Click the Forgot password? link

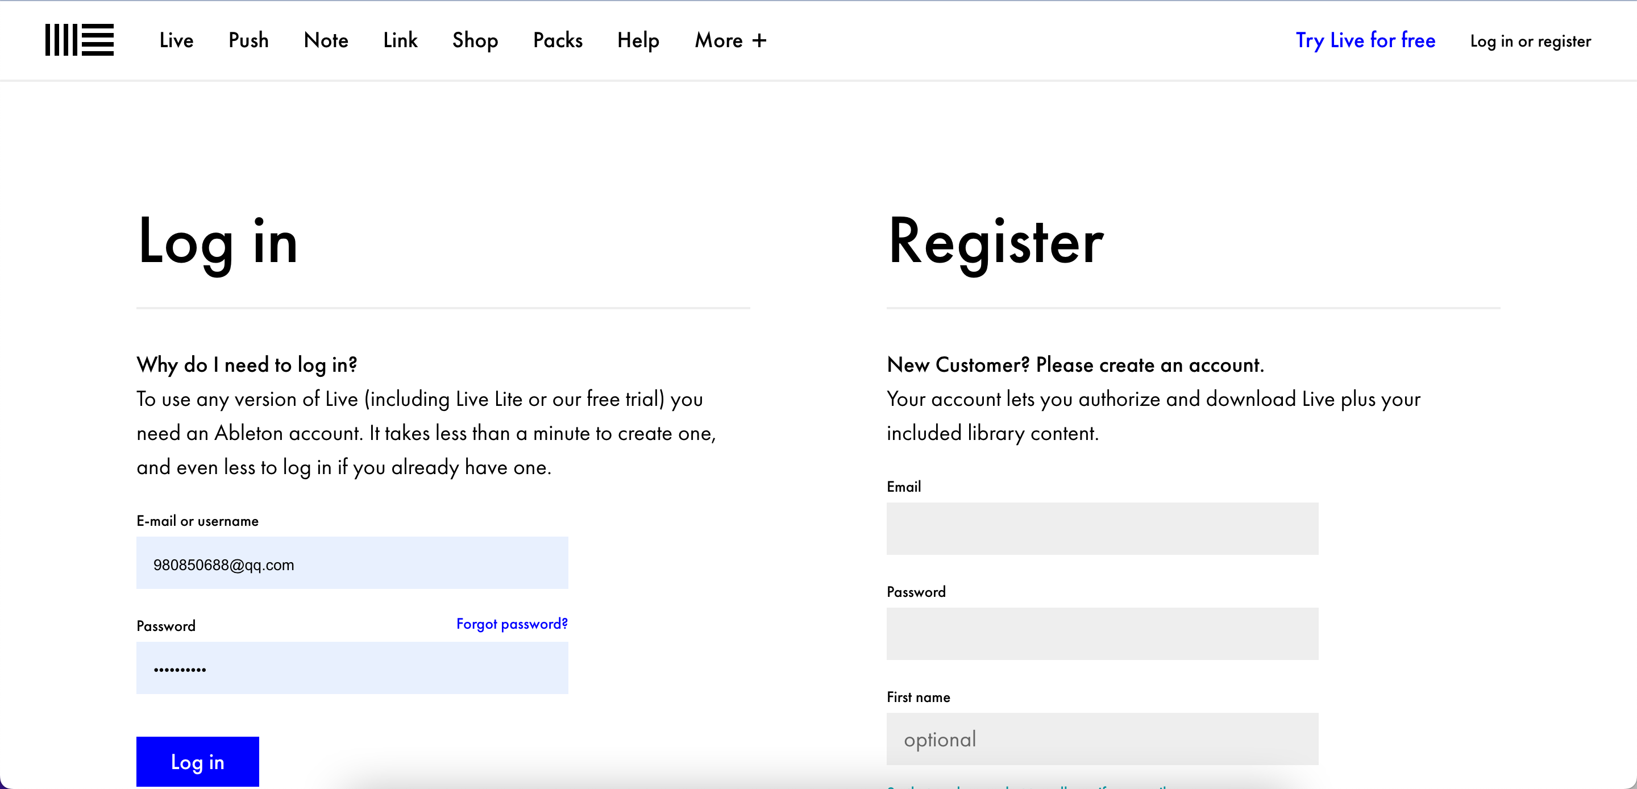[512, 624]
